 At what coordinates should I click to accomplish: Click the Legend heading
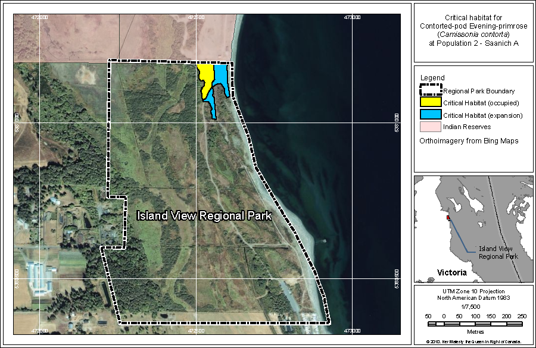pyautogui.click(x=432, y=78)
